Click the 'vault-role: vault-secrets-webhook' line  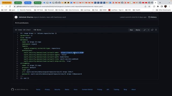click(51, 59)
